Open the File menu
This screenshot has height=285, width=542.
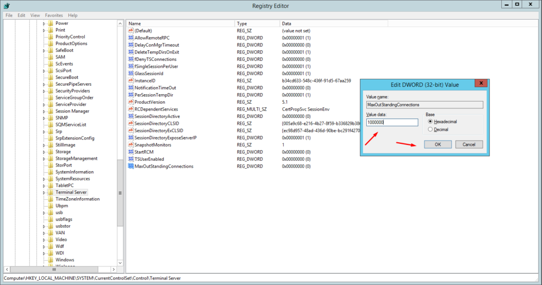tap(9, 15)
